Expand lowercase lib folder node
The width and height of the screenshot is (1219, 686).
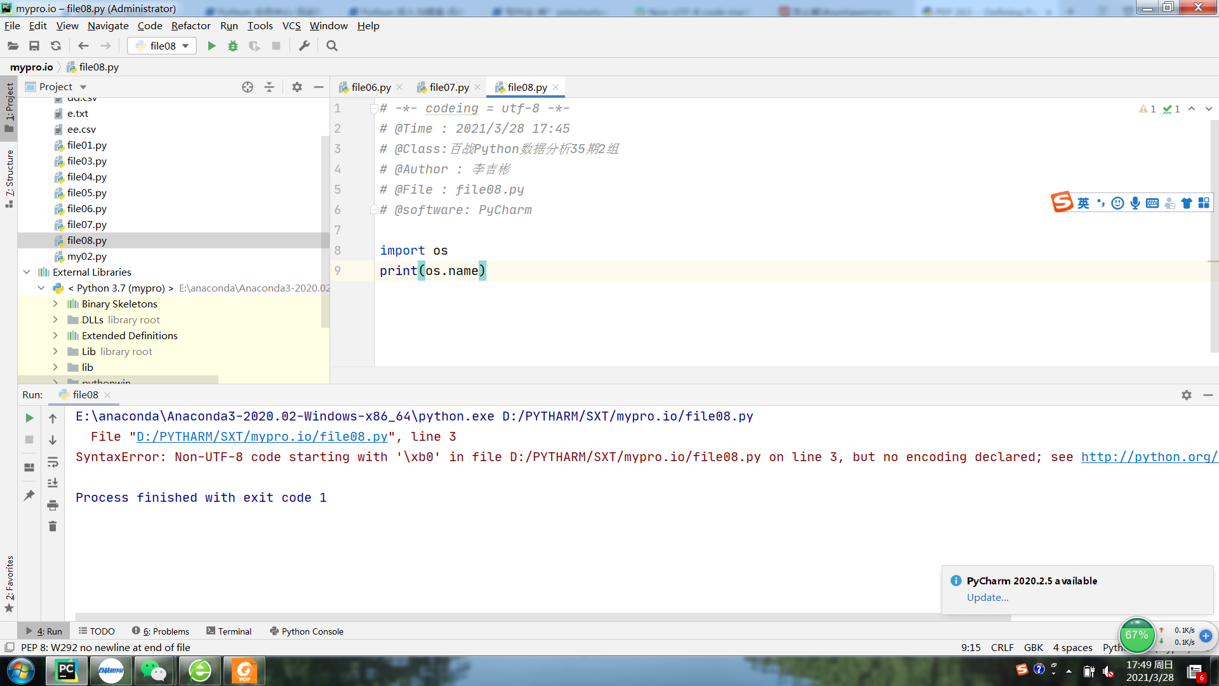(x=55, y=367)
